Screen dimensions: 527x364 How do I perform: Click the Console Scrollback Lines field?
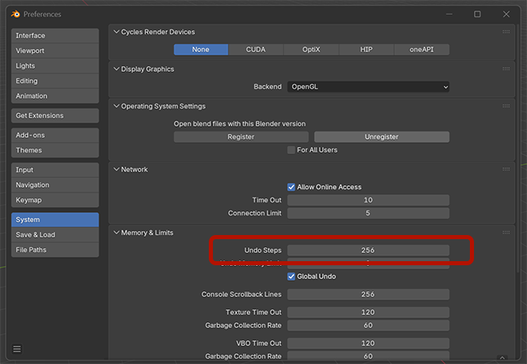367,295
